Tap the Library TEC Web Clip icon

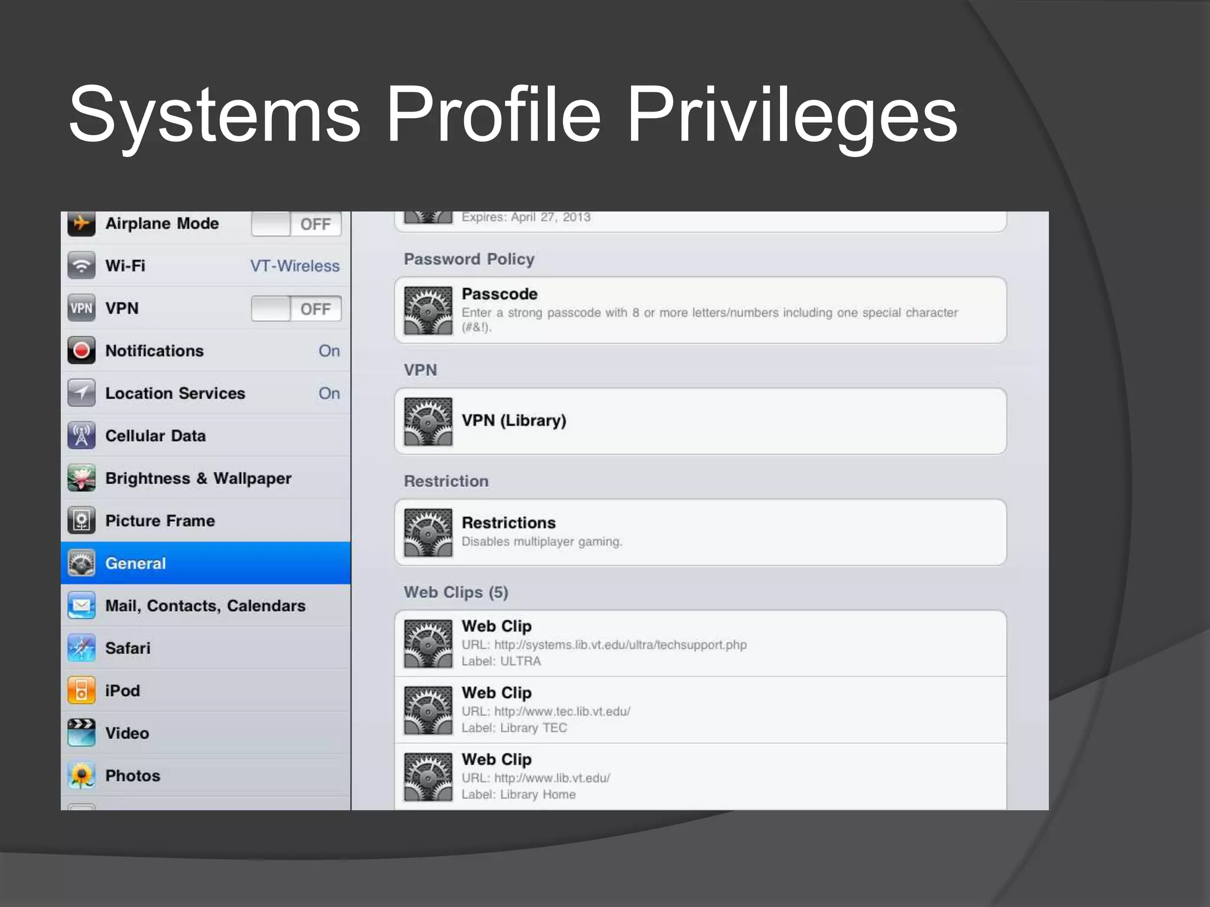428,710
